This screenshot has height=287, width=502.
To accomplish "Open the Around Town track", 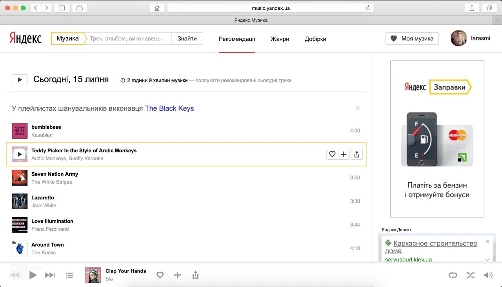I will tap(47, 245).
